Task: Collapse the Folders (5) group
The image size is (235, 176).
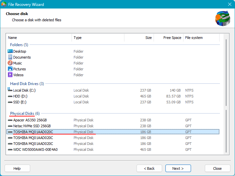Action: tap(19, 45)
